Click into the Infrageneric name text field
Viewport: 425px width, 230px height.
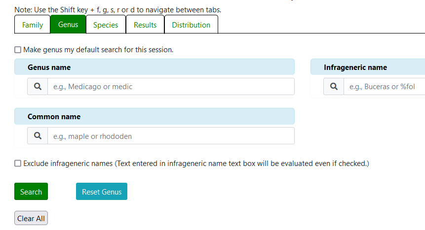tap(385, 87)
